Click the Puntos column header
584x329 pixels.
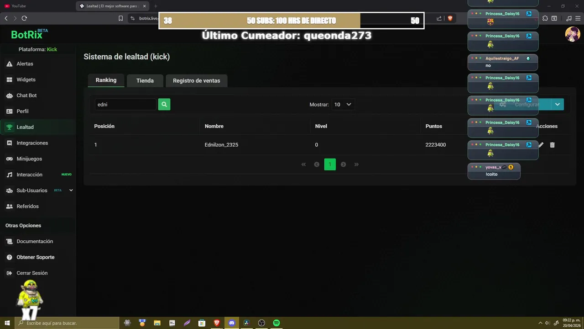coord(434,126)
